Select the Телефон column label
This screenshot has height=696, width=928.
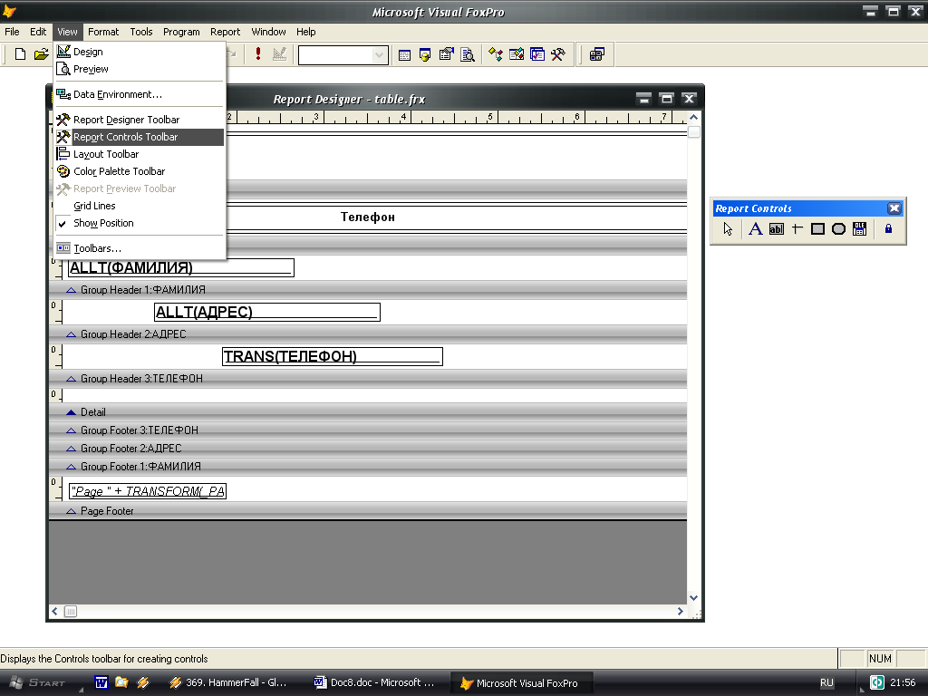tap(368, 217)
